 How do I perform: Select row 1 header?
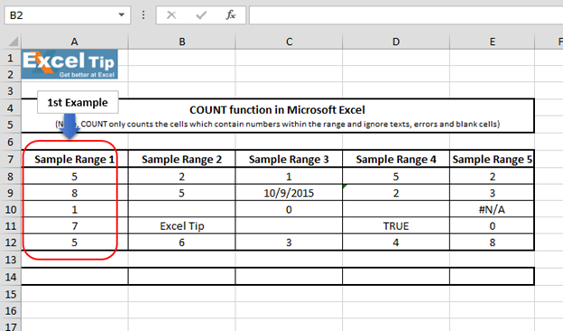[11, 58]
